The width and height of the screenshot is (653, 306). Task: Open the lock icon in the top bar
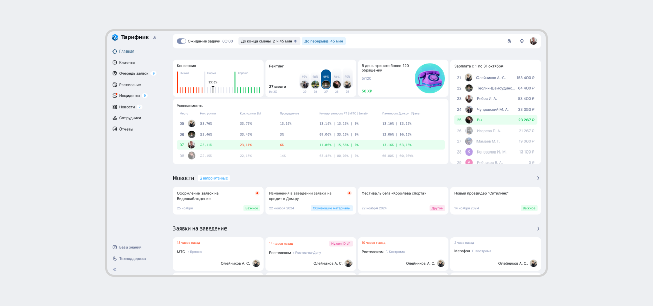pos(509,41)
